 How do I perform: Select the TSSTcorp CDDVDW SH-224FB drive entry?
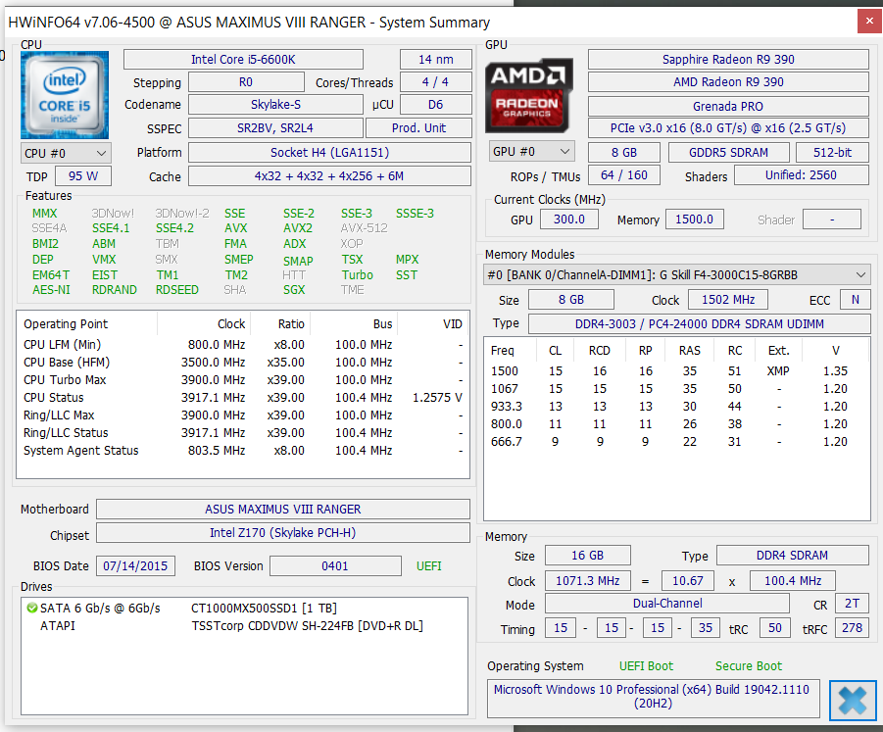pos(307,625)
